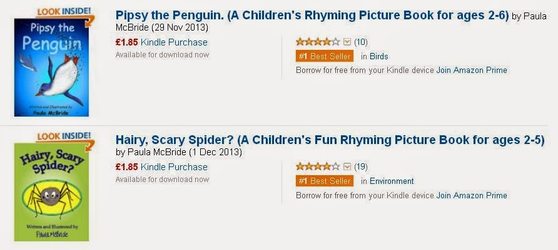Click the Pipsy the Penguin 'Look Inside' badge
This screenshot has width=558, height=250.
point(63,12)
